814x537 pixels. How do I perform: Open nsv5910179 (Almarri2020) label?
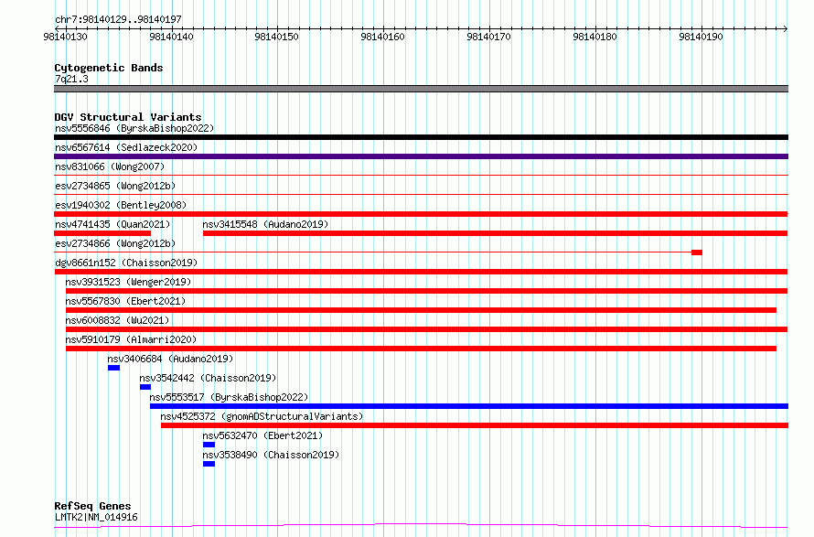131,339
